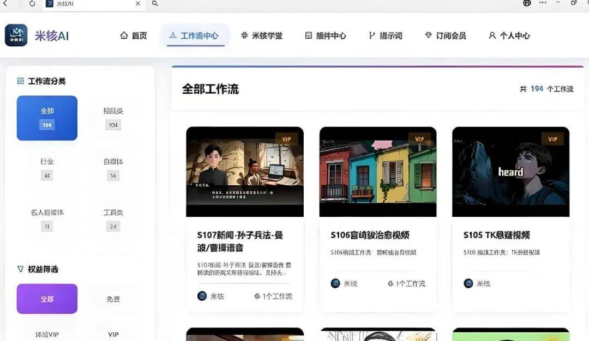The width and height of the screenshot is (589, 341).
Task: Select the 名人自媒体 category
Action: coord(47,219)
